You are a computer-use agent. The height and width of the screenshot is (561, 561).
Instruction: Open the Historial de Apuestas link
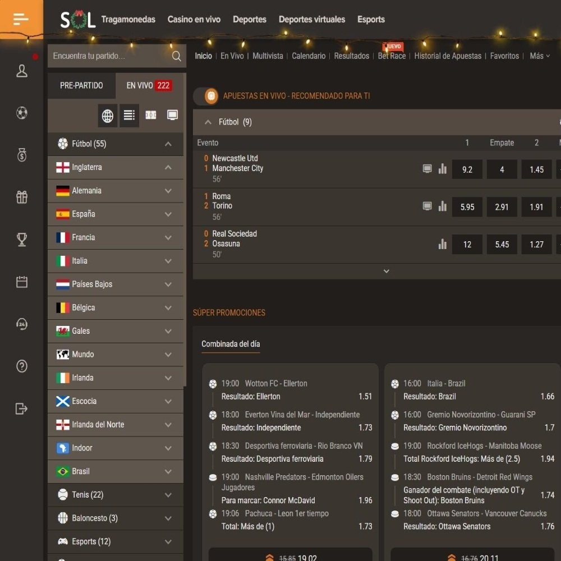point(448,56)
